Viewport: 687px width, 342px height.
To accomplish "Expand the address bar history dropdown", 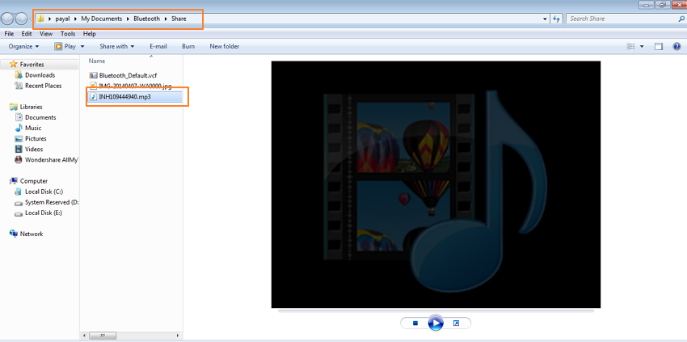I will click(544, 18).
